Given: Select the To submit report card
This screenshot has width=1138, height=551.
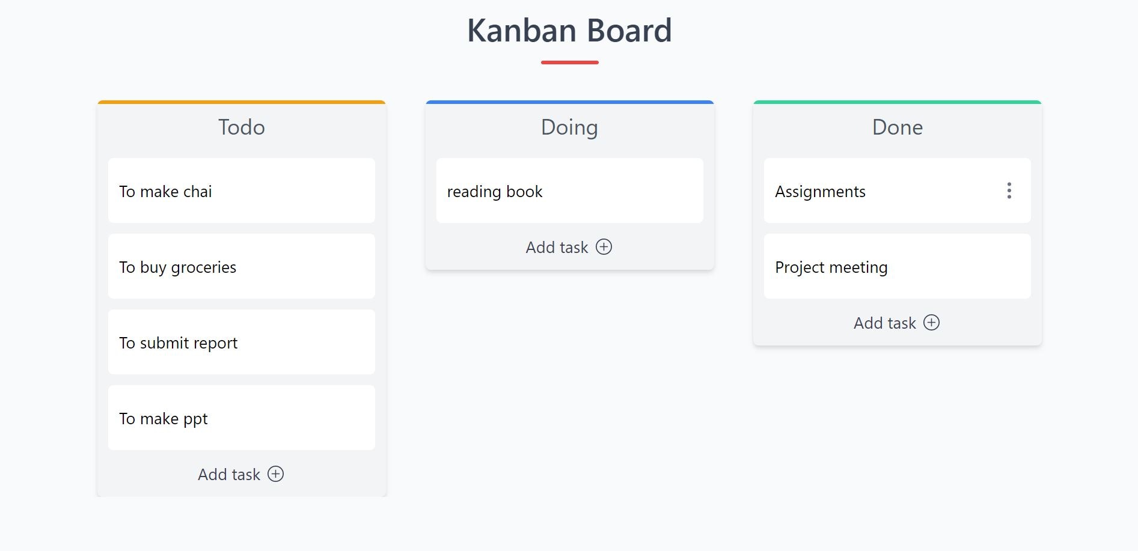Looking at the screenshot, I should point(242,342).
